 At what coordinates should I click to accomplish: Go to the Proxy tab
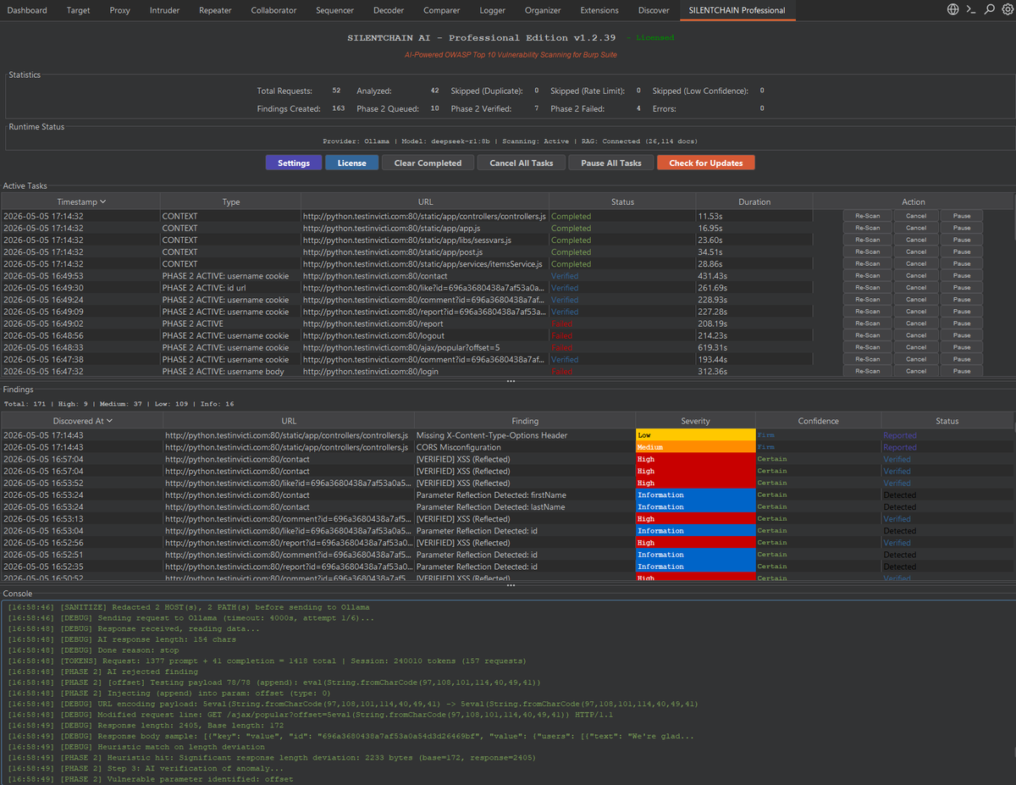pos(120,10)
